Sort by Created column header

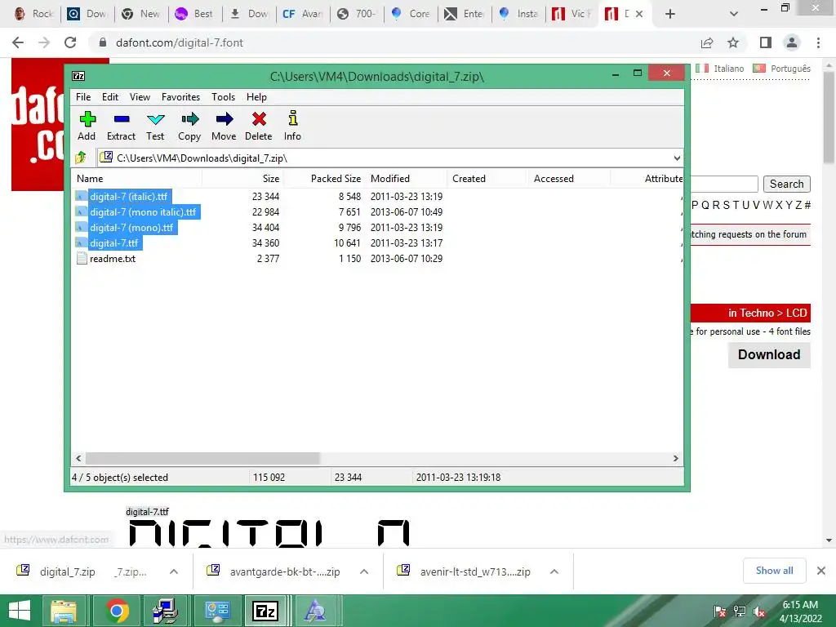[x=487, y=179]
